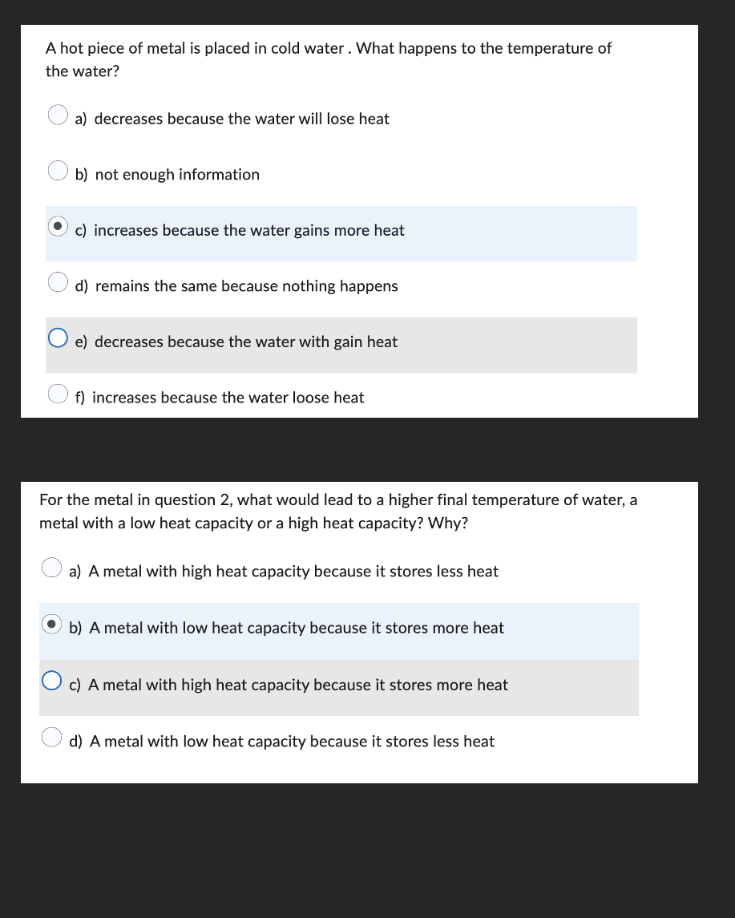This screenshot has width=735, height=918.
Task: Click the first question's text about hot metal
Action: (329, 59)
